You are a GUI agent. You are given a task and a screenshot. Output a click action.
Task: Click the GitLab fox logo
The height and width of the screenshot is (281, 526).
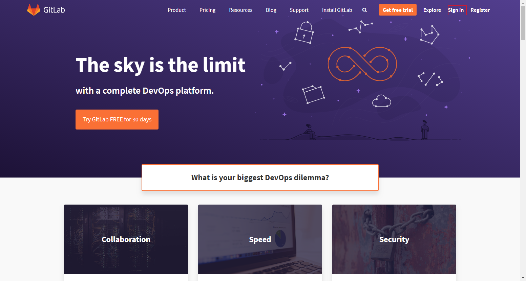pos(34,10)
